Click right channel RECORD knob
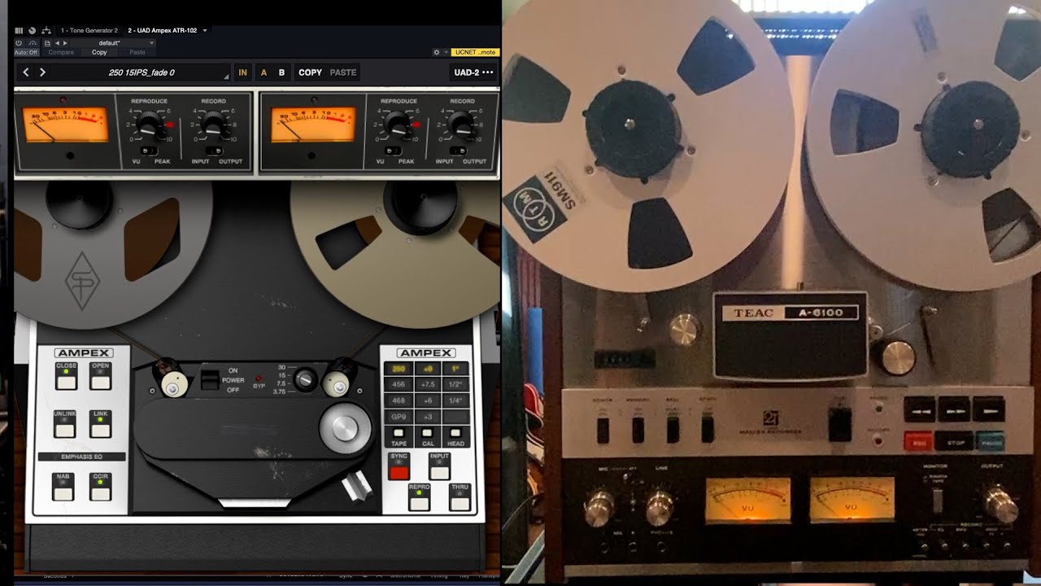This screenshot has height=586, width=1041. [462, 125]
